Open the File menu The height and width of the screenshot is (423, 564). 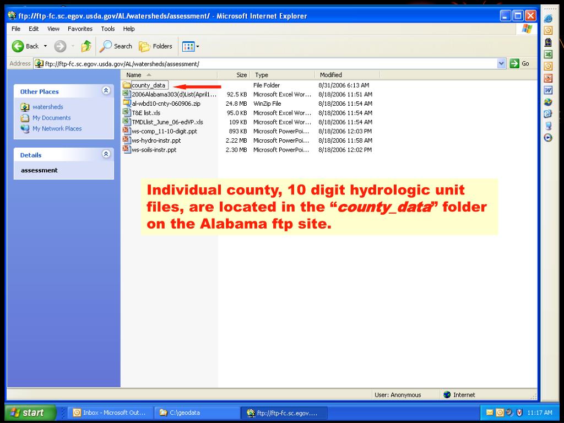tap(16, 29)
